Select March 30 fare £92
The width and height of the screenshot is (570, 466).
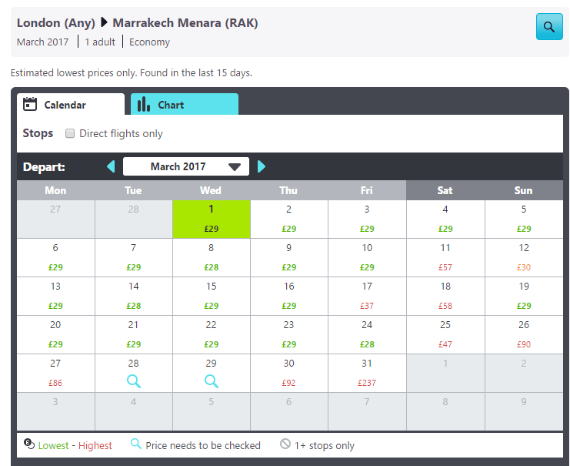(x=289, y=374)
